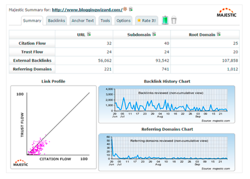Open the Anchor Text tab
The width and height of the screenshot is (250, 179).
click(x=83, y=21)
